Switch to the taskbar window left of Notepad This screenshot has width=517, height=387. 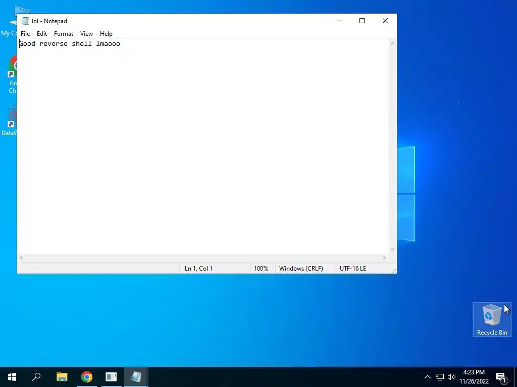(x=111, y=377)
